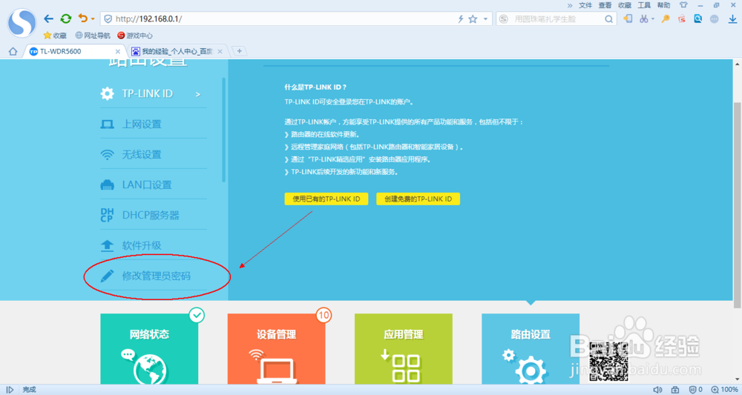Open the 网络状态 tile

pyautogui.click(x=149, y=349)
